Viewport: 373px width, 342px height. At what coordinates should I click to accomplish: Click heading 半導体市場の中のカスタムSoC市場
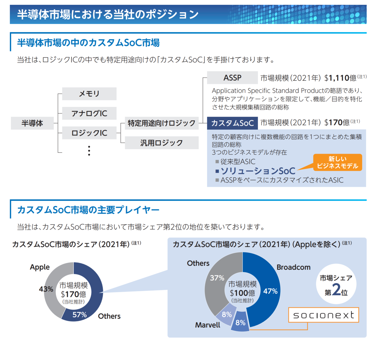tap(88, 43)
